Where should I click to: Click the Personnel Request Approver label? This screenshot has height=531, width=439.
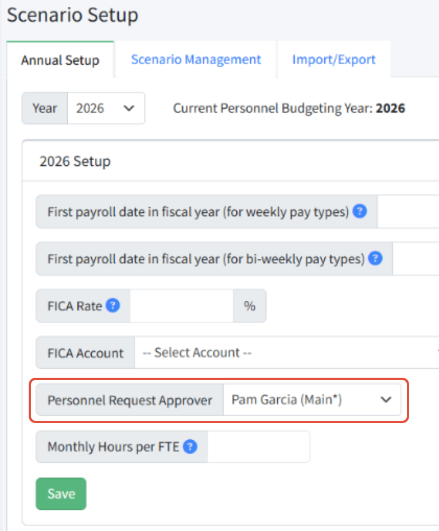click(130, 400)
